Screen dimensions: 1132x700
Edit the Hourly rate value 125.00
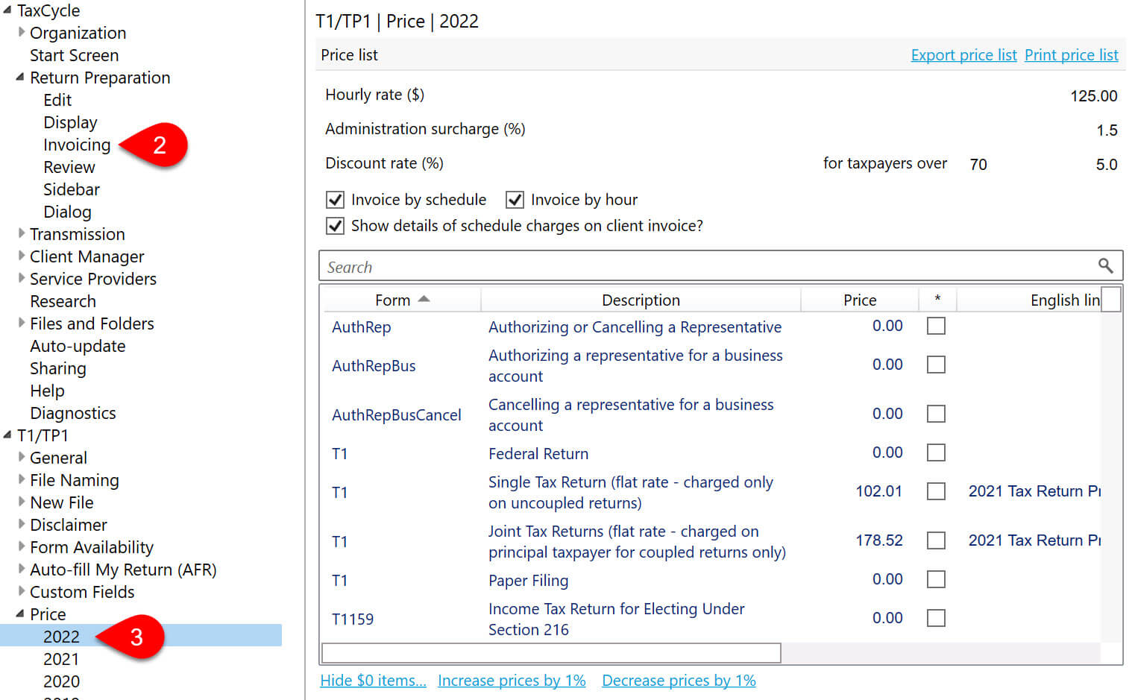(1093, 95)
